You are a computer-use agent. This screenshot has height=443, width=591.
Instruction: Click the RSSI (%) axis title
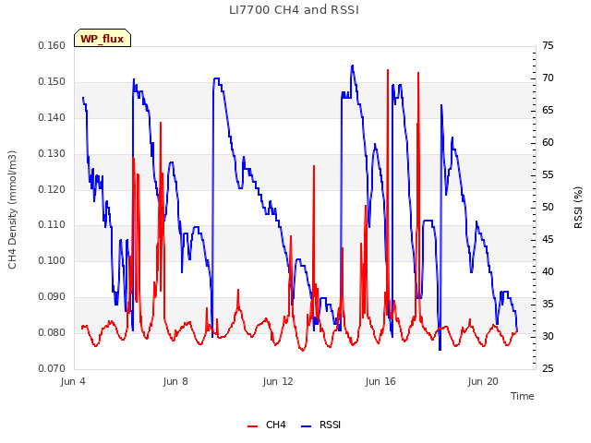click(x=578, y=208)
